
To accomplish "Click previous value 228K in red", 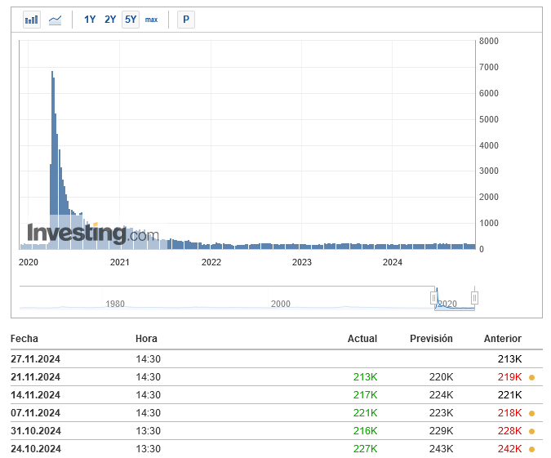I will coord(509,430).
